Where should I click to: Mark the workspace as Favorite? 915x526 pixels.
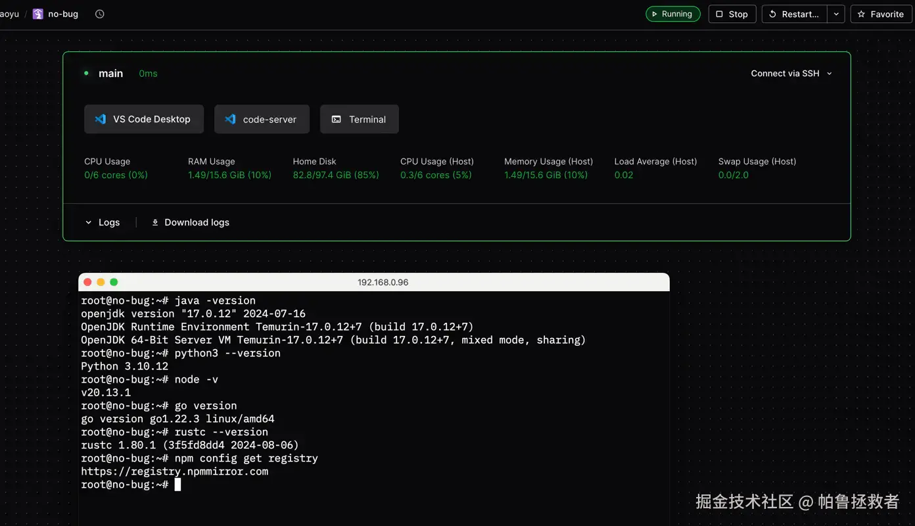point(881,14)
